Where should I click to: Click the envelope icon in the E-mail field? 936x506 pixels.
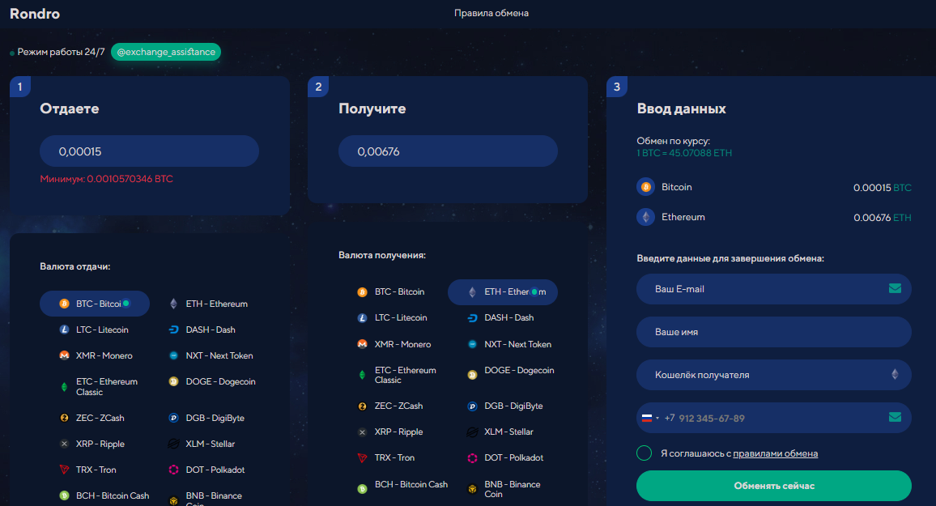[x=895, y=288]
